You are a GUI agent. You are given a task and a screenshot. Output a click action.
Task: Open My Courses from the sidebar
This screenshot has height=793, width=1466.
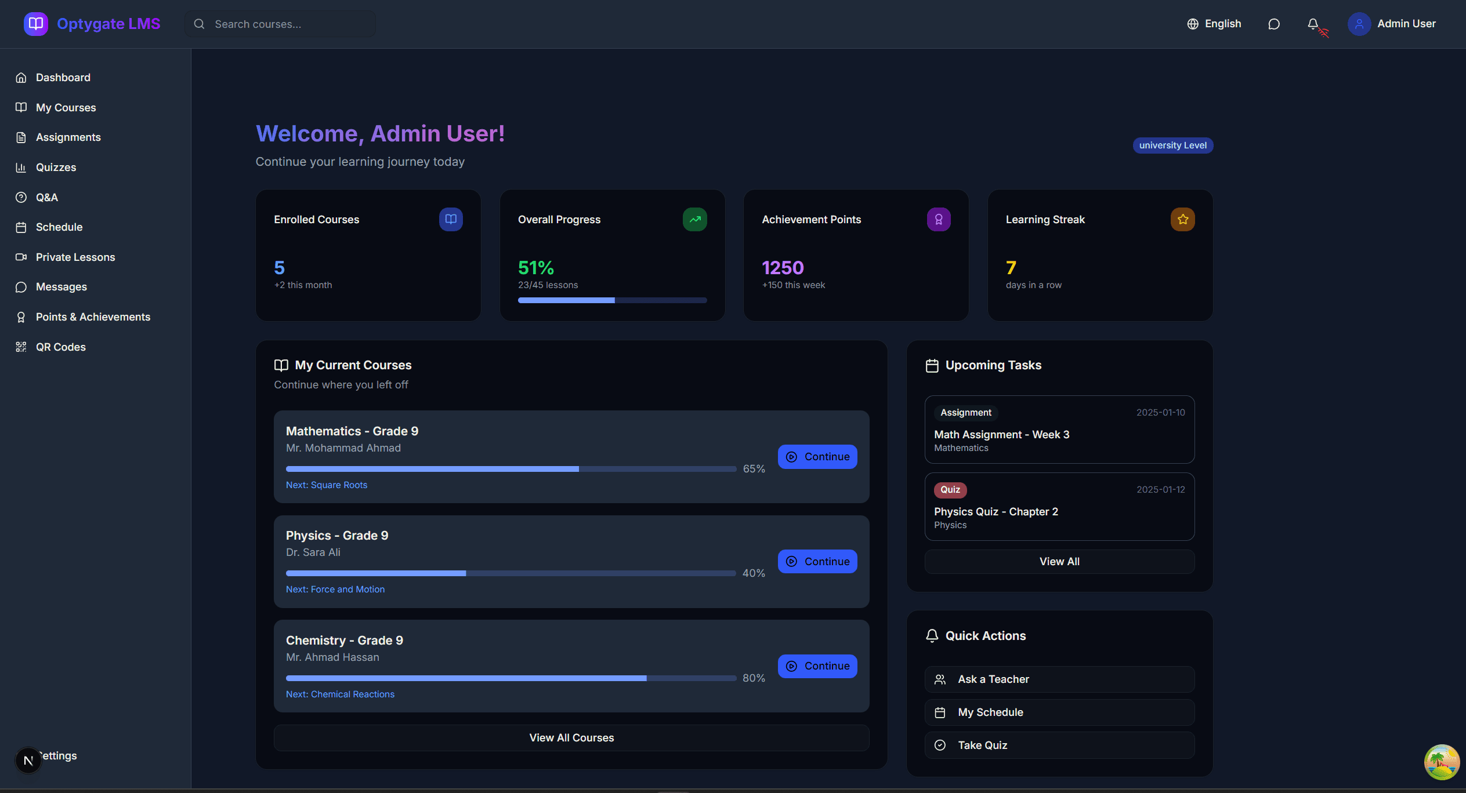click(x=95, y=107)
